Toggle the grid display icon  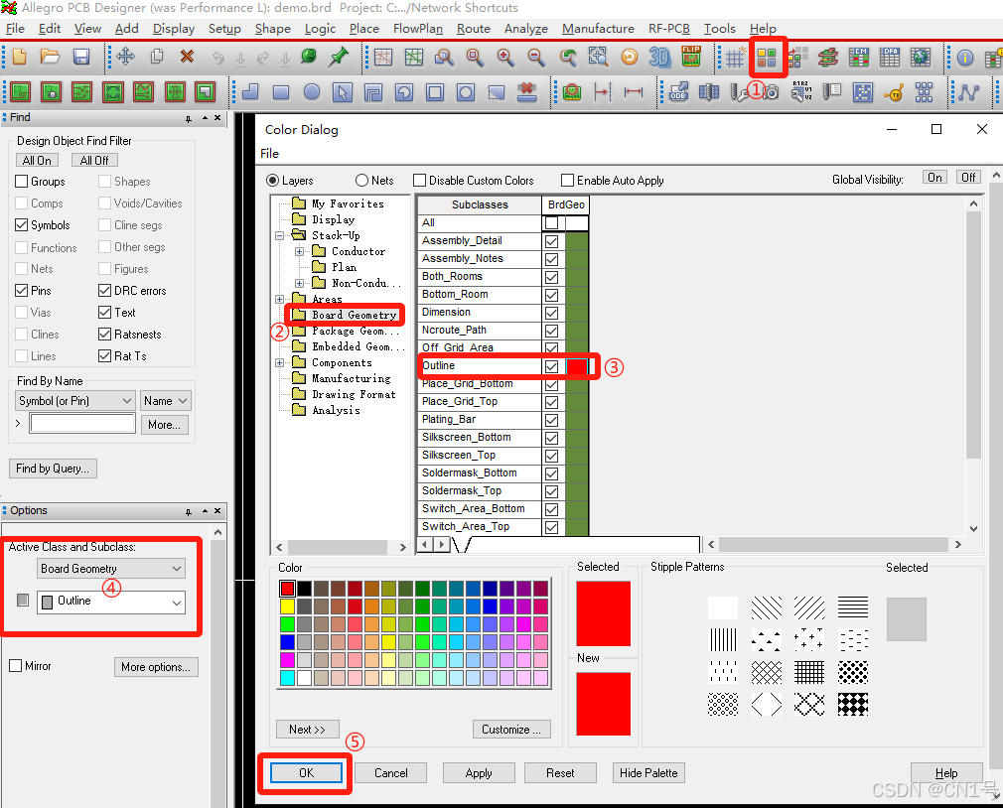point(734,59)
